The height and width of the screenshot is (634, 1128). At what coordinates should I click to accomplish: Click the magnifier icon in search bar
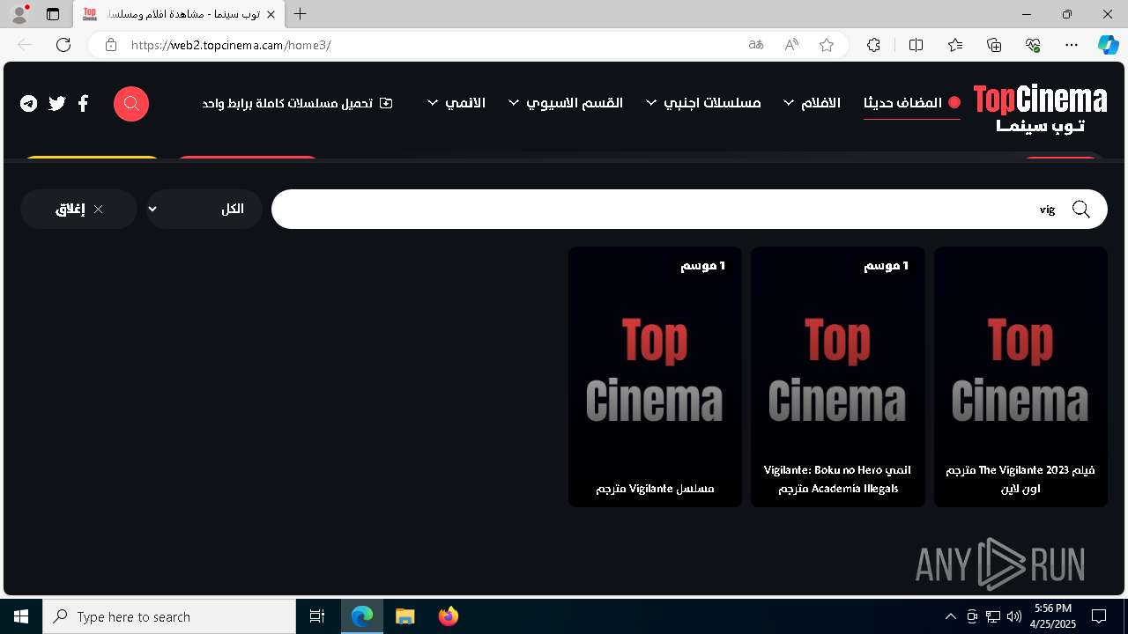coord(1081,210)
